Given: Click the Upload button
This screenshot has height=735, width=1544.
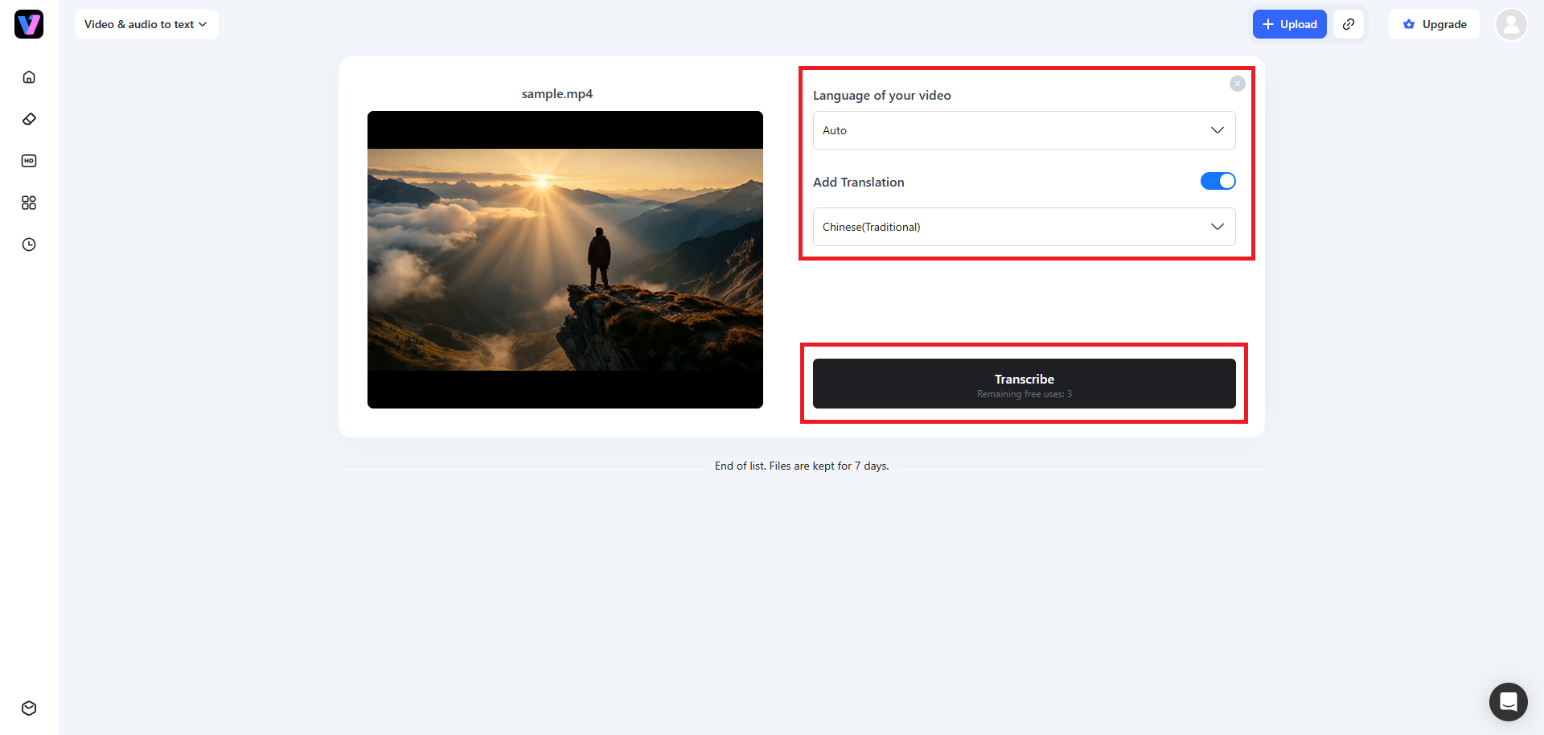Looking at the screenshot, I should [1289, 24].
